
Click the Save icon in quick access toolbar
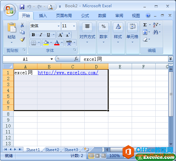tap(22, 7)
